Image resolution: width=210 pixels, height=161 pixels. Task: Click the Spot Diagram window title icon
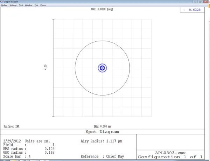2,2
